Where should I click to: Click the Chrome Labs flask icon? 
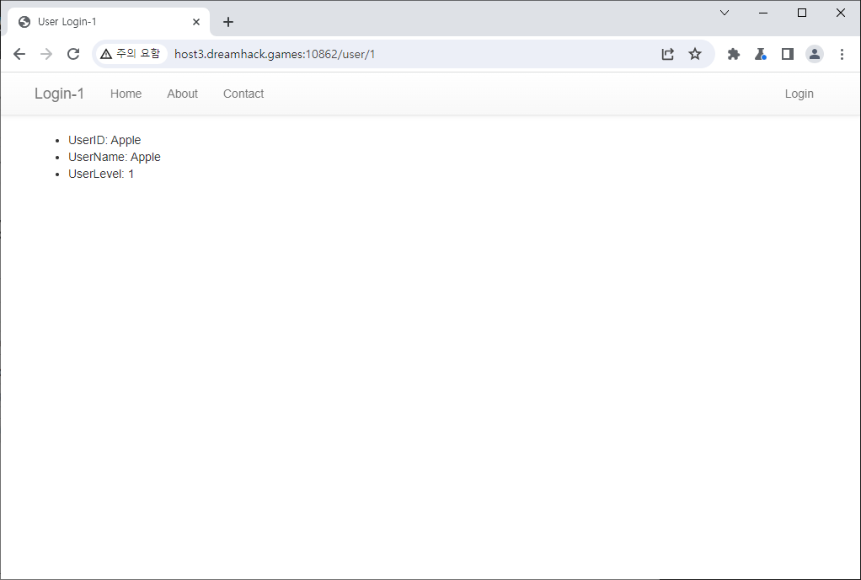[760, 54]
